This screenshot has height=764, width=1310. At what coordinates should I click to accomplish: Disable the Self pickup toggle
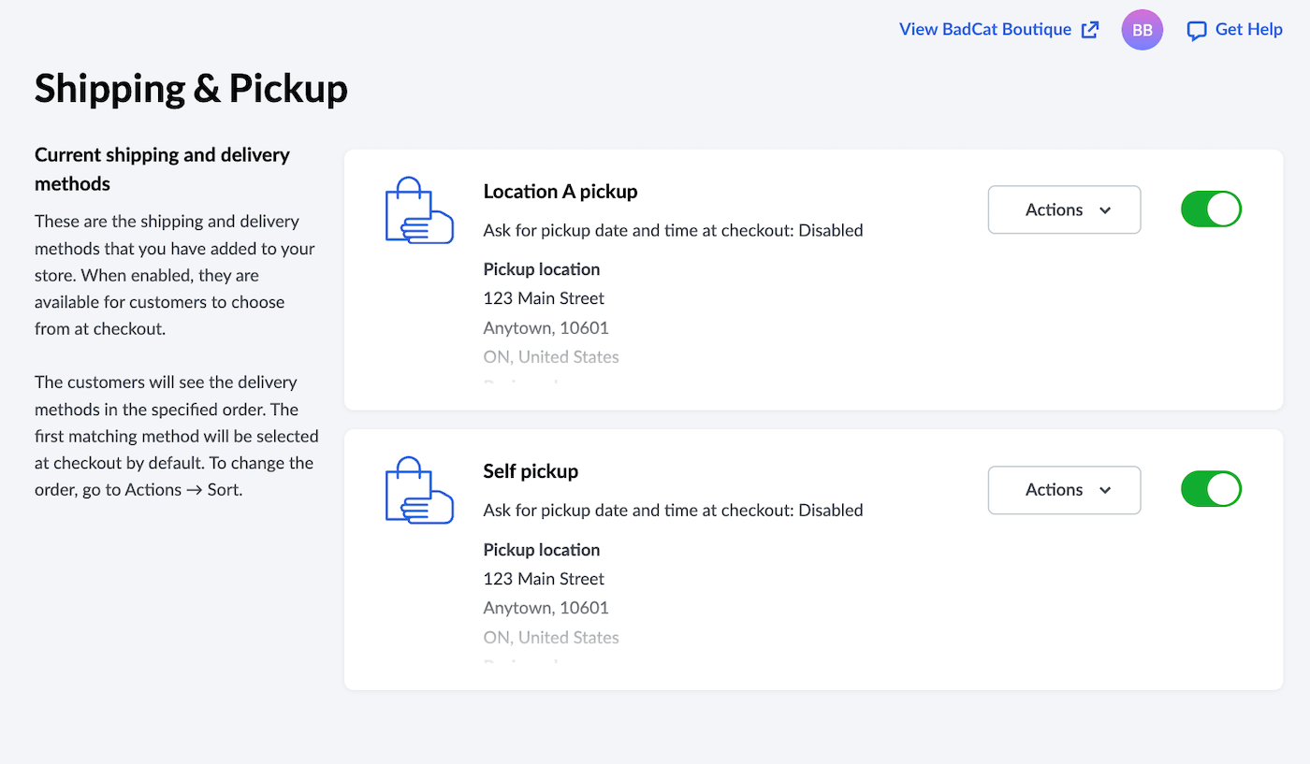[x=1211, y=489]
